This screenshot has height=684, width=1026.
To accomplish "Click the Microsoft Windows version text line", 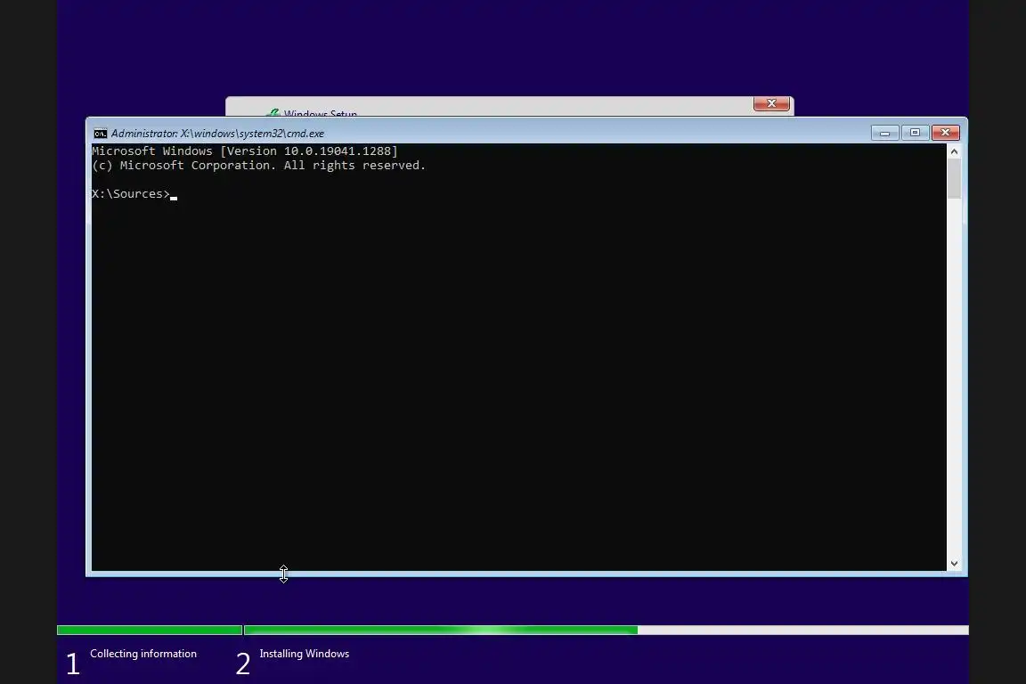I will click(x=245, y=151).
